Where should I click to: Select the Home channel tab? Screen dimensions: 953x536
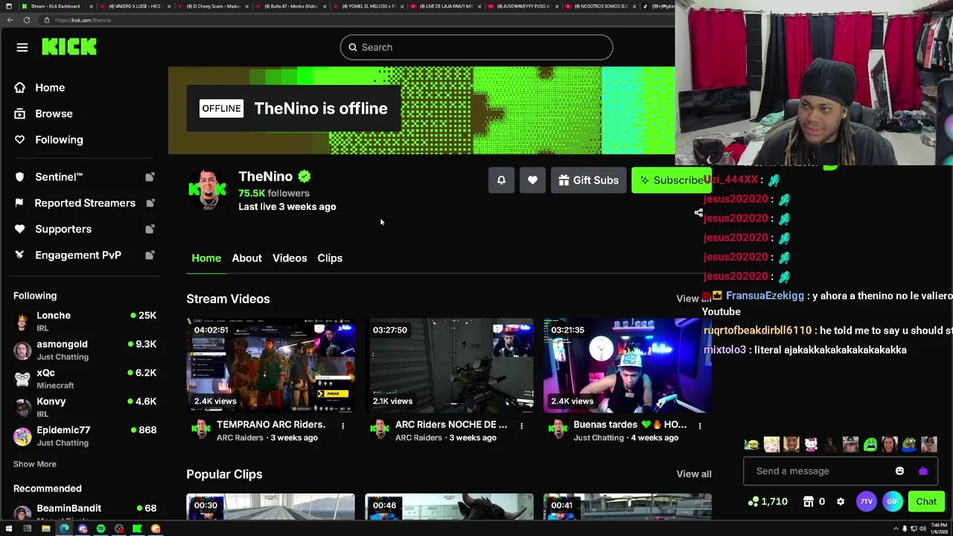(x=206, y=258)
